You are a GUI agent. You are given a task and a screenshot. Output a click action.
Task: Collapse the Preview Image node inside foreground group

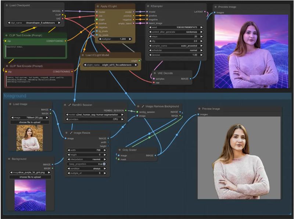199,109
